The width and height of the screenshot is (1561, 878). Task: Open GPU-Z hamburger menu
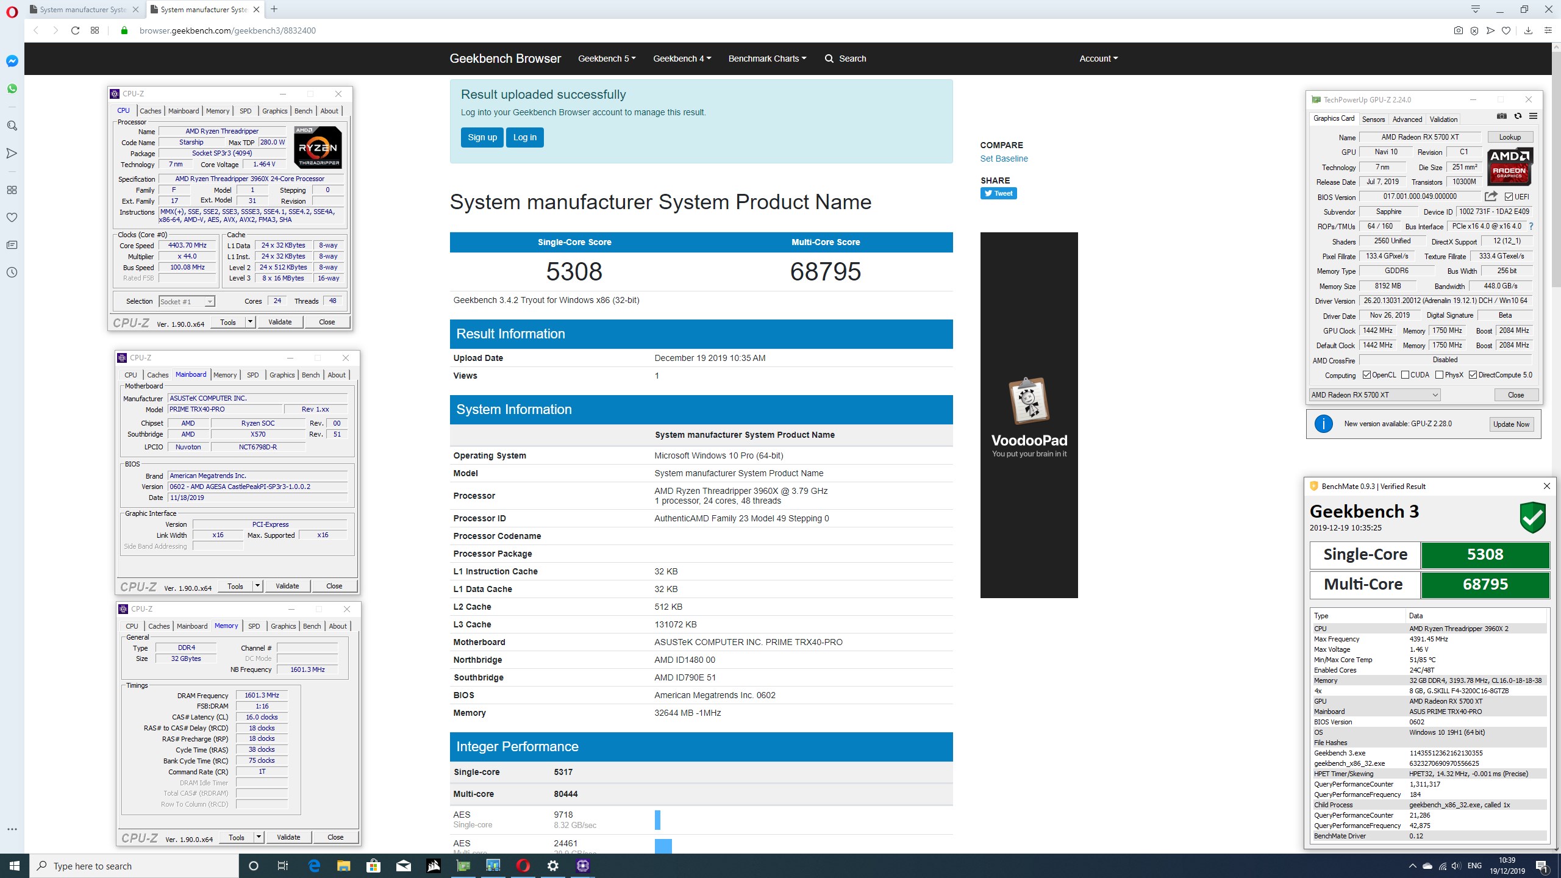(x=1533, y=116)
